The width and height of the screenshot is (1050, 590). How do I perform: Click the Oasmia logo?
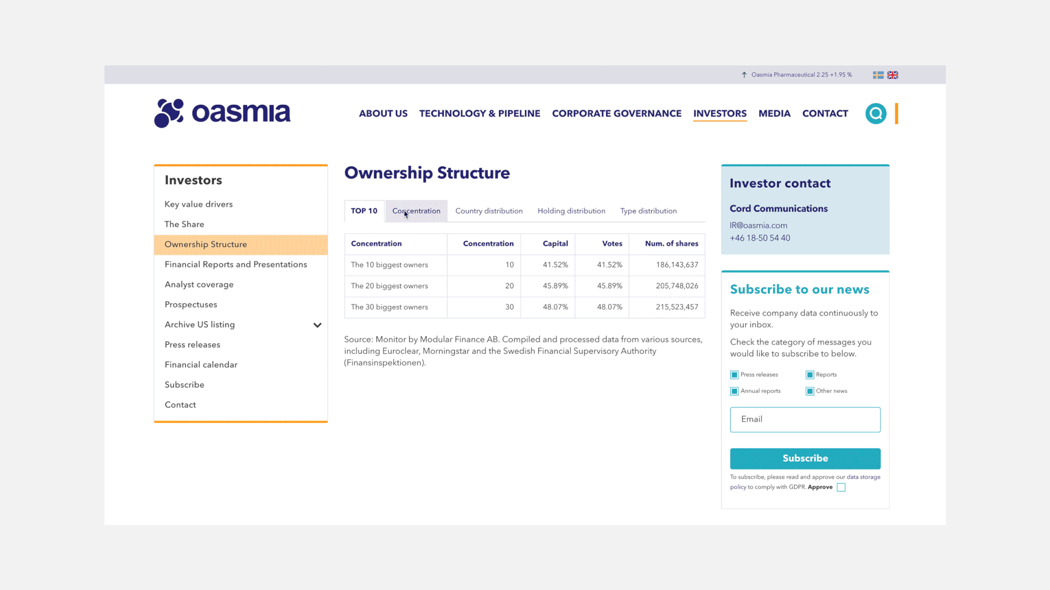222,113
